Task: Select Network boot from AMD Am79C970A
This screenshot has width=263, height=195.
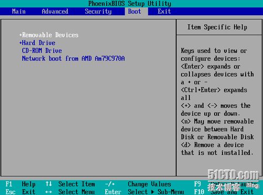Action: (x=73, y=58)
